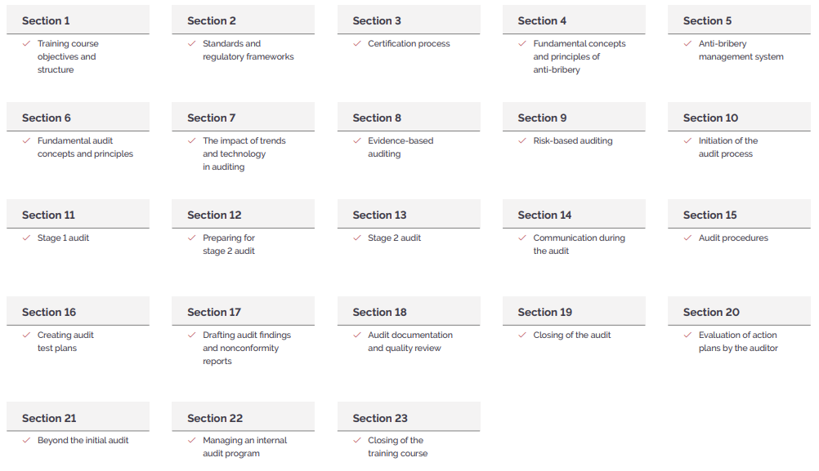Click Managing an internal audit program text
The width and height of the screenshot is (819, 471).
pyautogui.click(x=244, y=447)
